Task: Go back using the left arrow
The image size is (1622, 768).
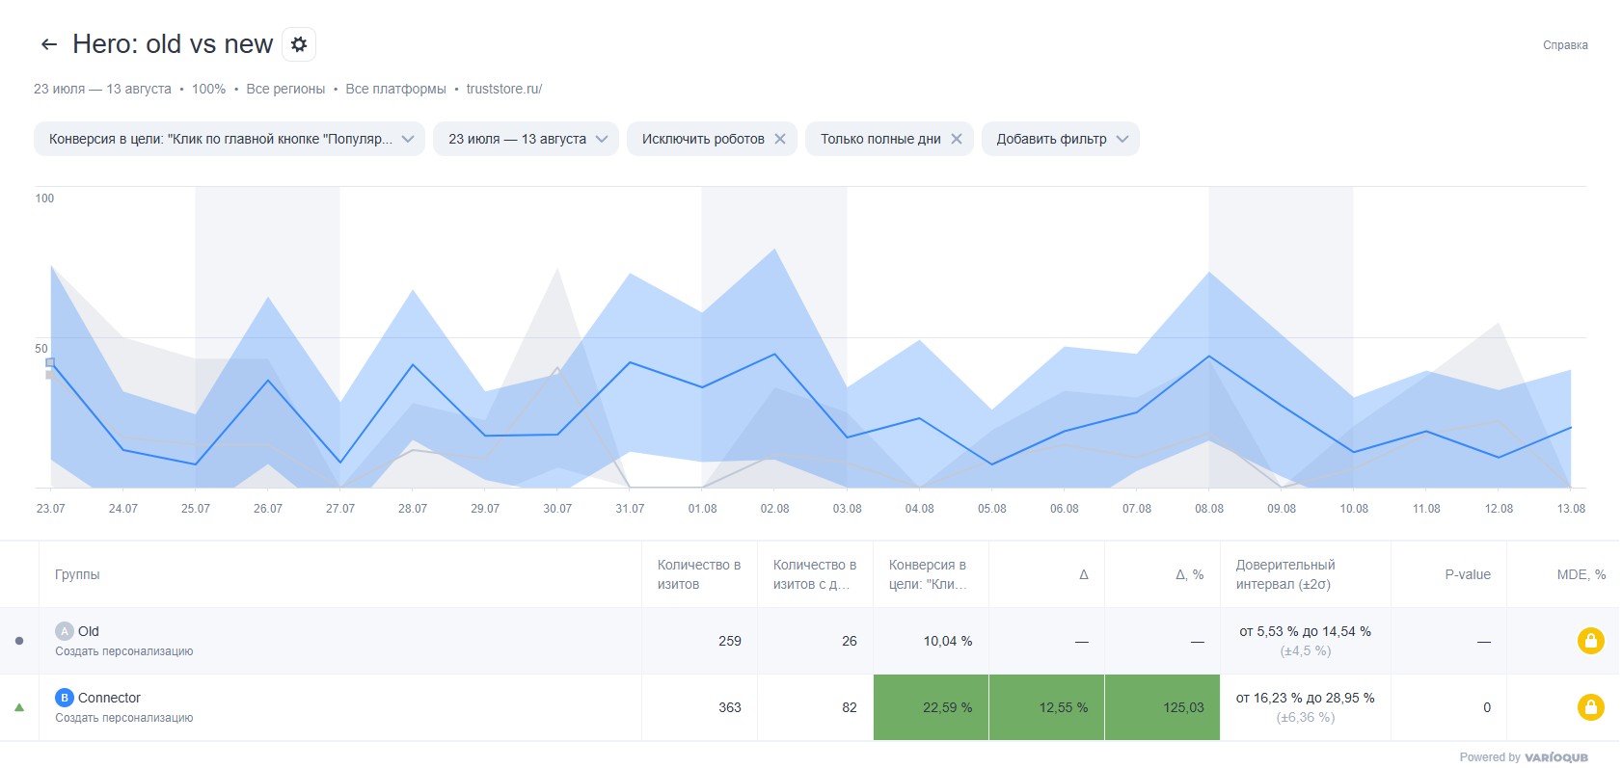Action: click(49, 44)
